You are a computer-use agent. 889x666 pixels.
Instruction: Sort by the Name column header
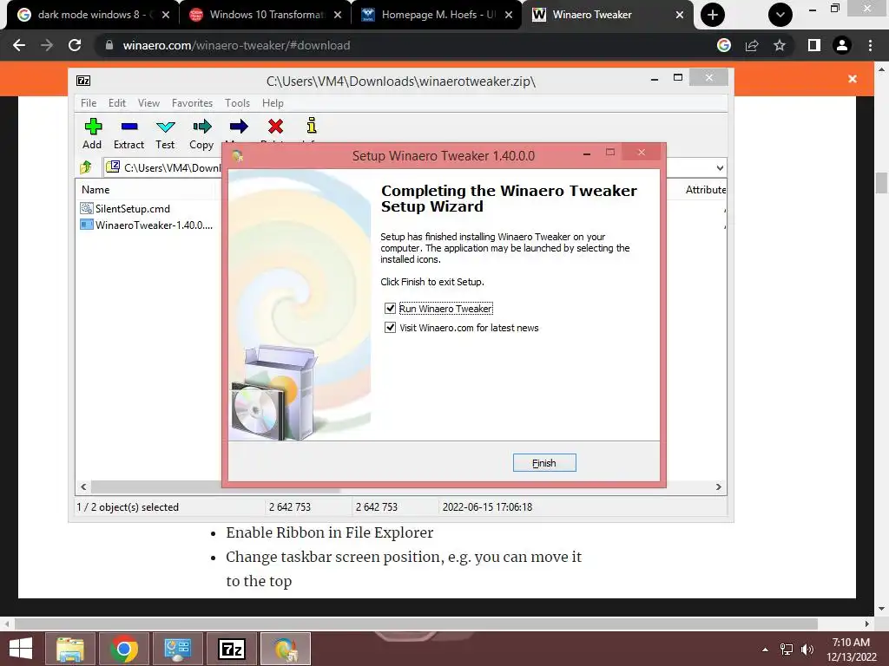click(145, 190)
